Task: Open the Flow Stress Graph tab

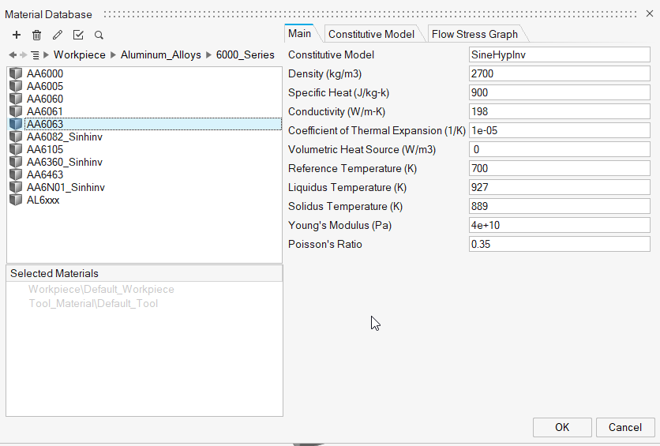Action: tap(474, 34)
